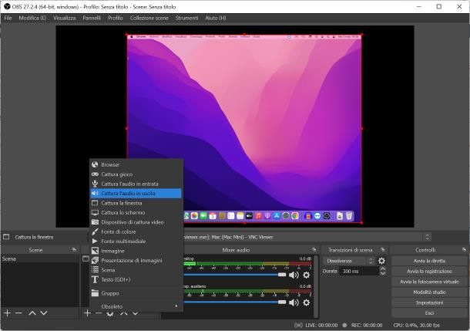Image resolution: width=470 pixels, height=331 pixels.
Task: Move the scene down with the down arrow
Action: [44, 313]
